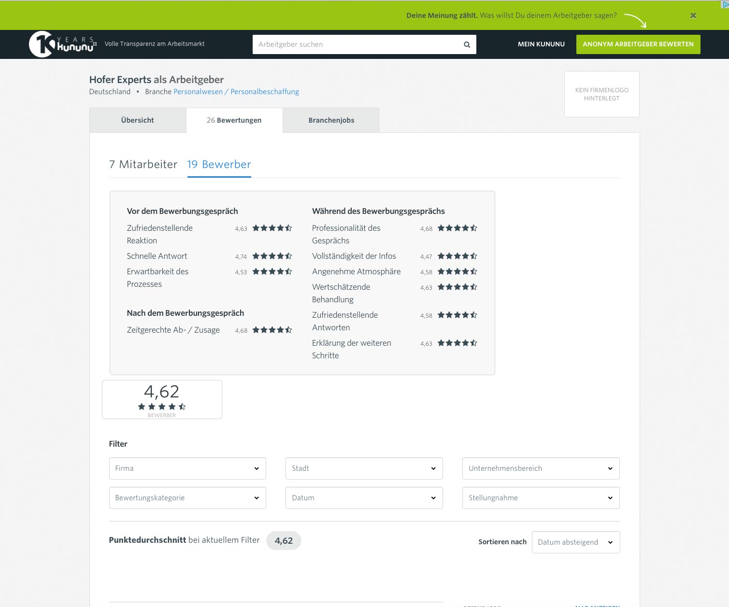The image size is (729, 607).
Task: Click the kununu logo in the header
Action: (63, 44)
